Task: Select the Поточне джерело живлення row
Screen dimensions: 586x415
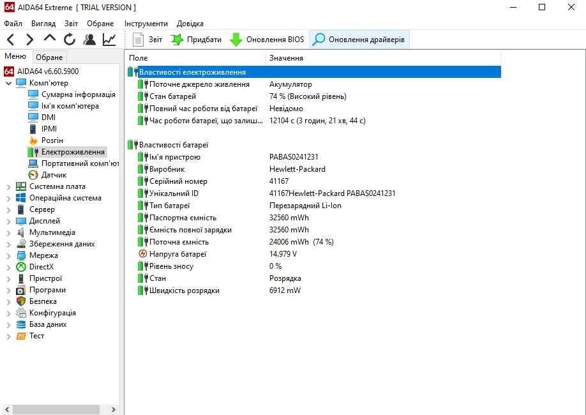Action: click(314, 84)
